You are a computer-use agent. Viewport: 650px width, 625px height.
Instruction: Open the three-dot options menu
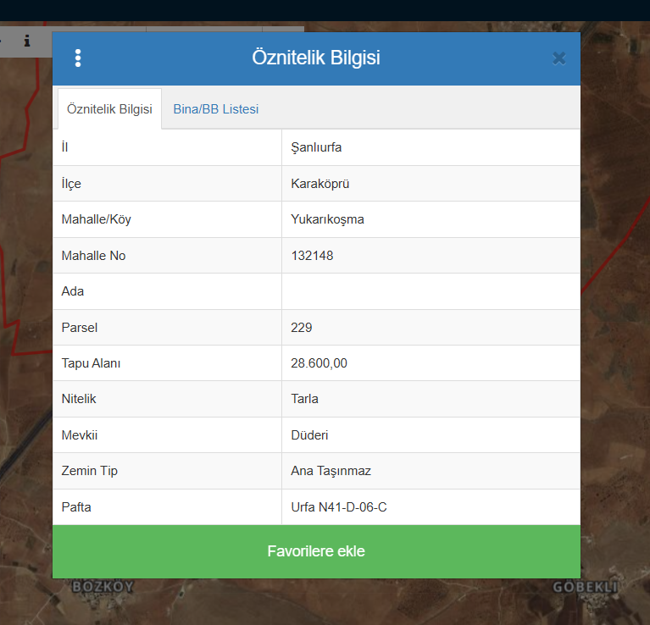tap(78, 58)
